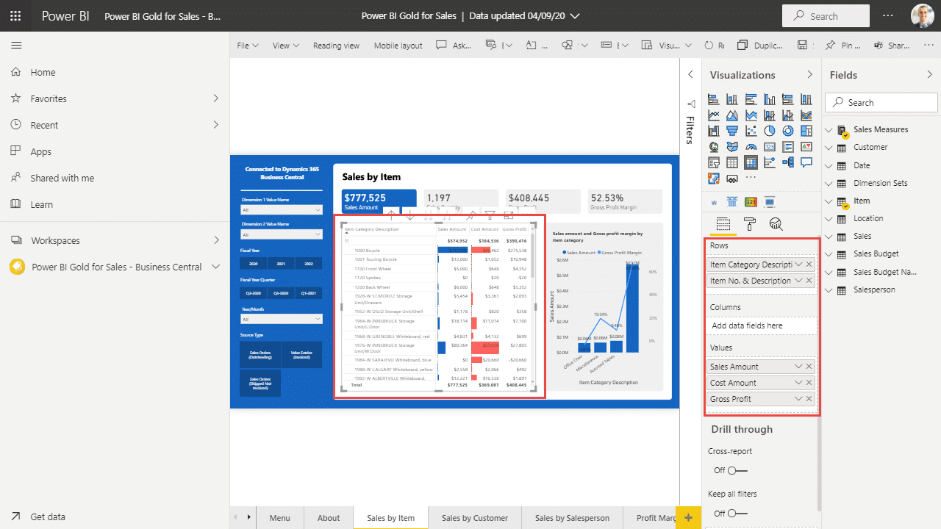The width and height of the screenshot is (941, 529).
Task: Click Reading view button
Action: [336, 46]
